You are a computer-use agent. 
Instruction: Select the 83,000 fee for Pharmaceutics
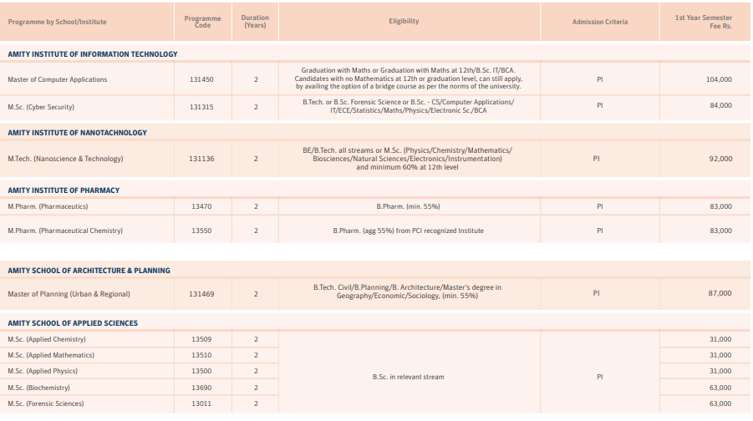pos(721,207)
